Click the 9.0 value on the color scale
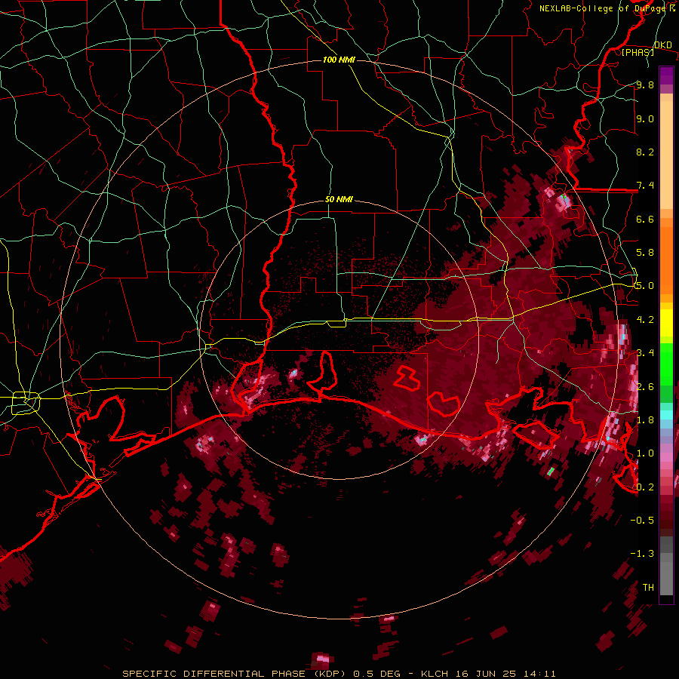The image size is (679, 679). (x=645, y=118)
